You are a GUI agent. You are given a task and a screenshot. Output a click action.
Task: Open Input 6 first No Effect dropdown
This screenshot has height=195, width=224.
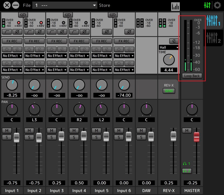(x=124, y=56)
